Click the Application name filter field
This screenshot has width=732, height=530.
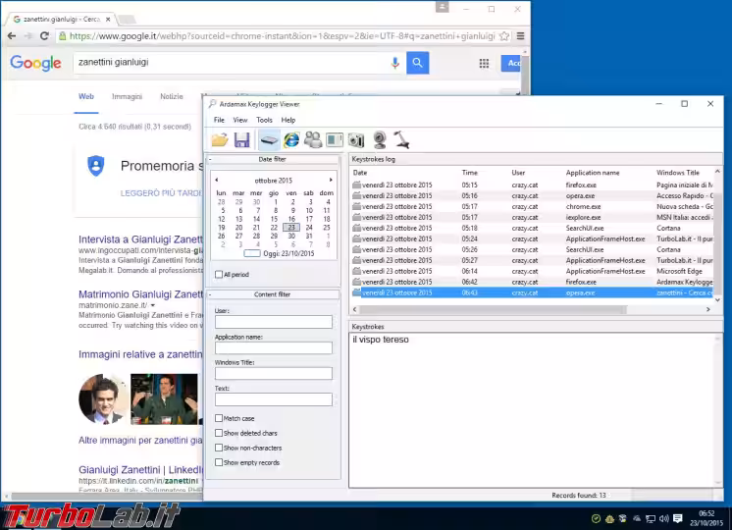click(x=274, y=347)
